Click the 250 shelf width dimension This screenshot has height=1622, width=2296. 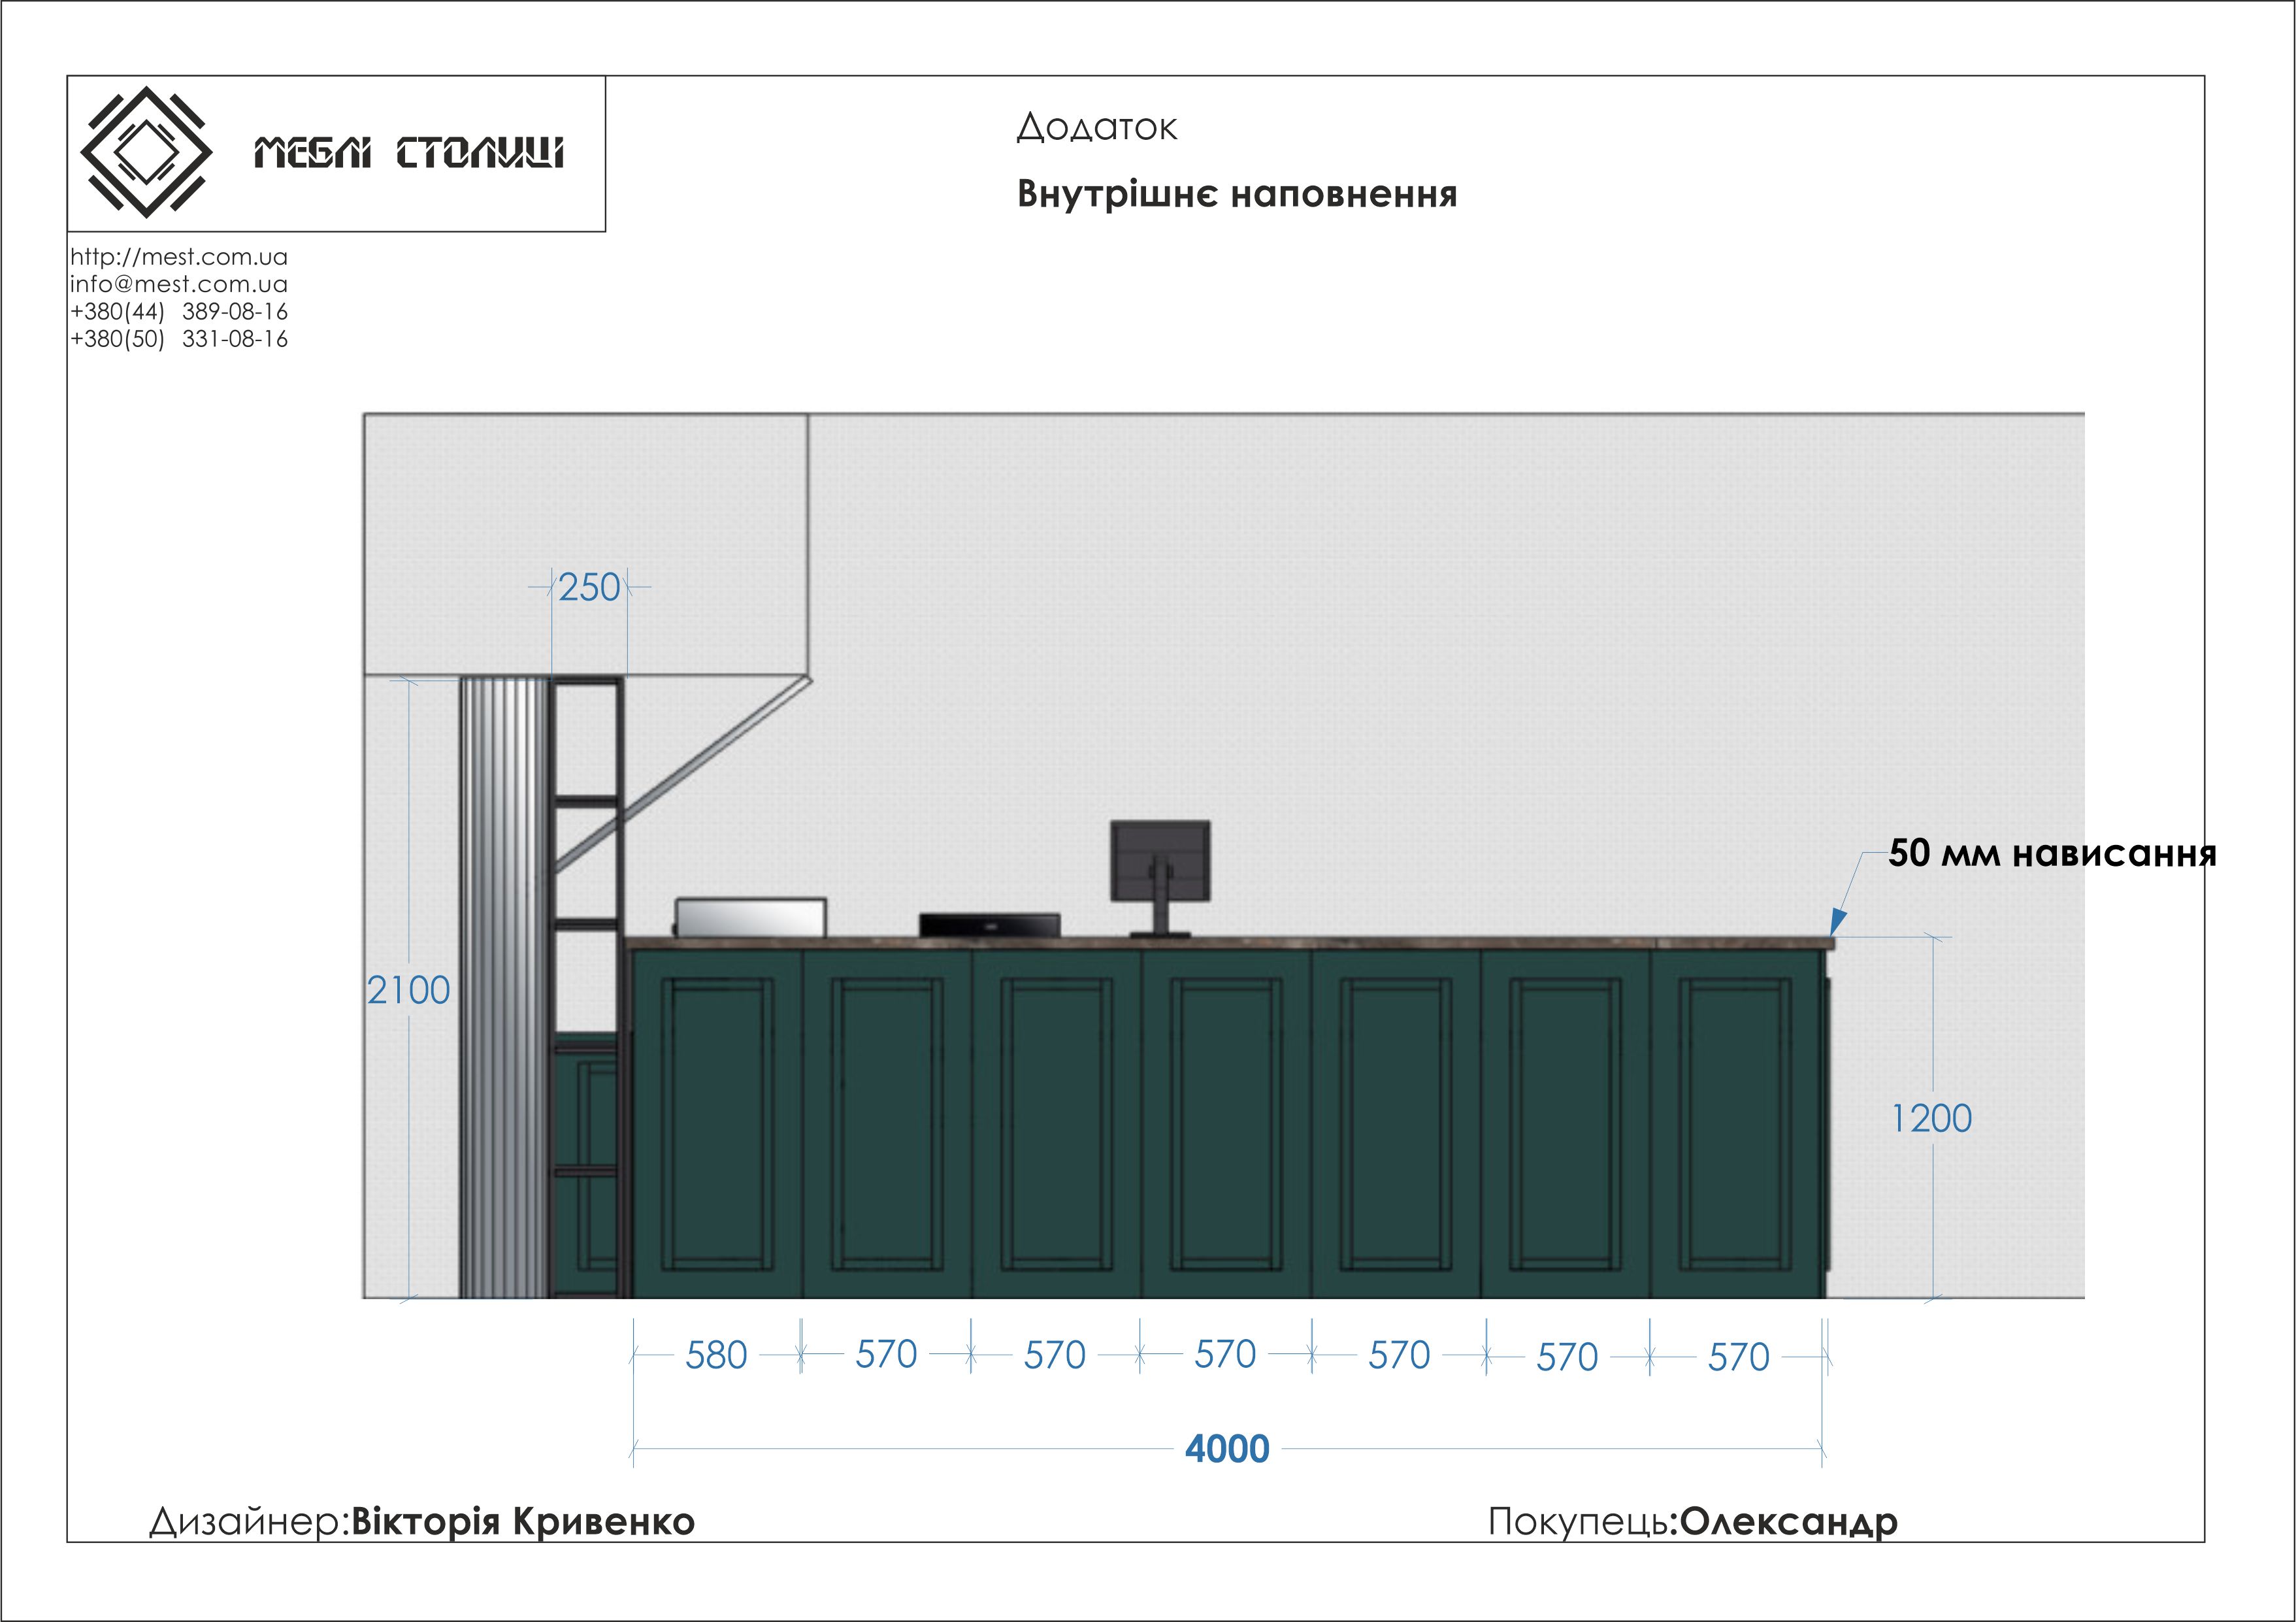589,588
